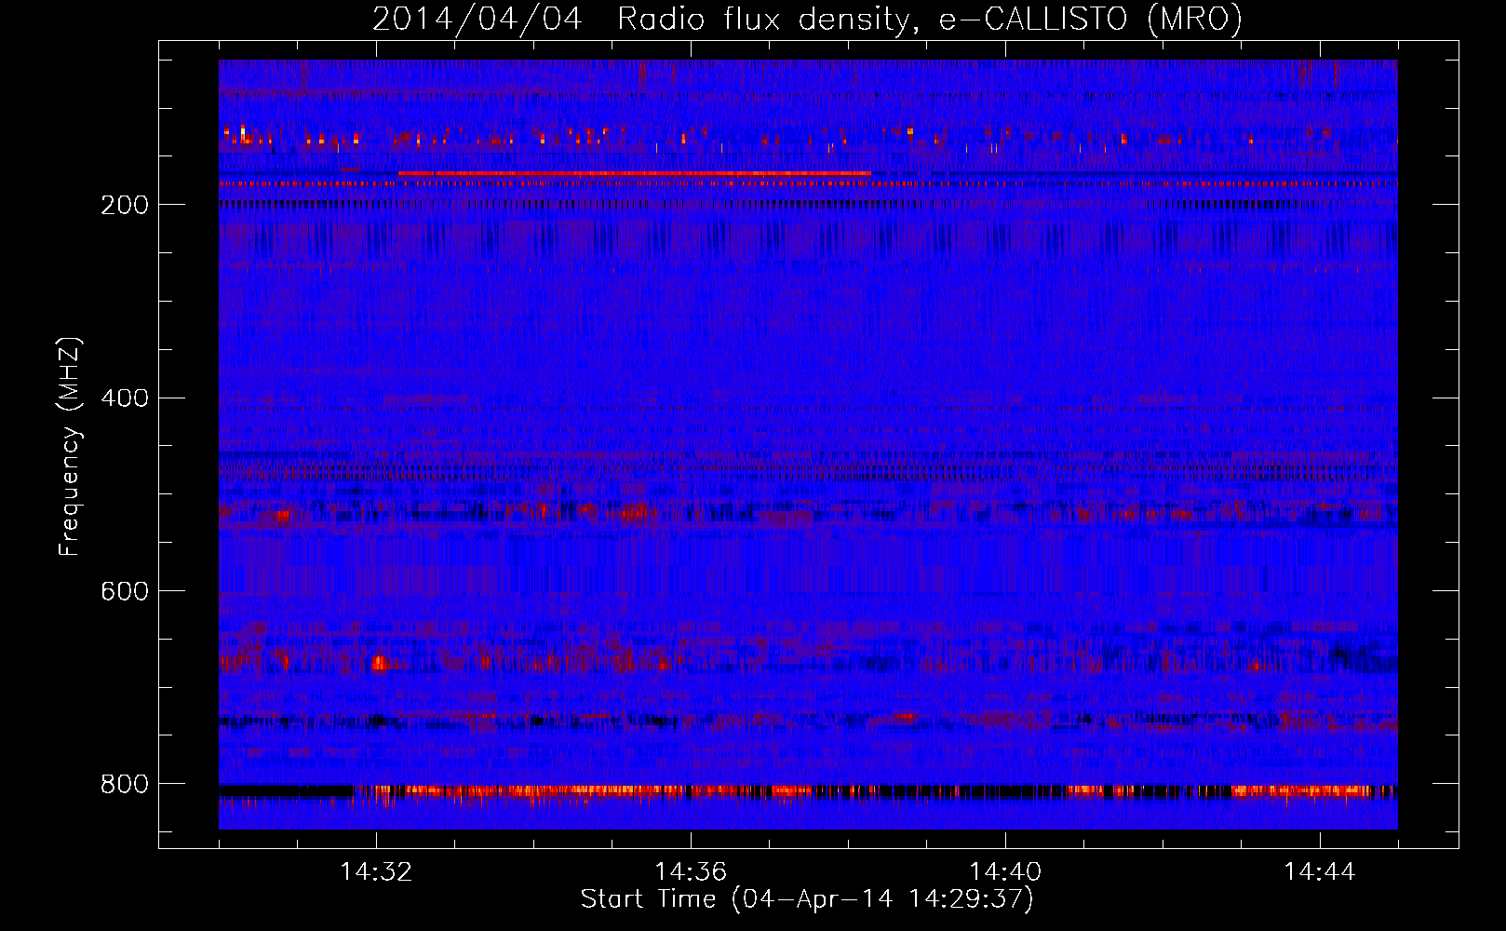Click the 600 frequency tick label
This screenshot has width=1506, height=931.
[x=124, y=591]
